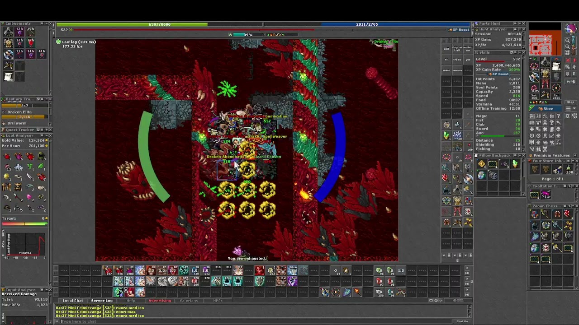Click first action bar hotkey icon labeled 297

pyautogui.click(x=108, y=270)
